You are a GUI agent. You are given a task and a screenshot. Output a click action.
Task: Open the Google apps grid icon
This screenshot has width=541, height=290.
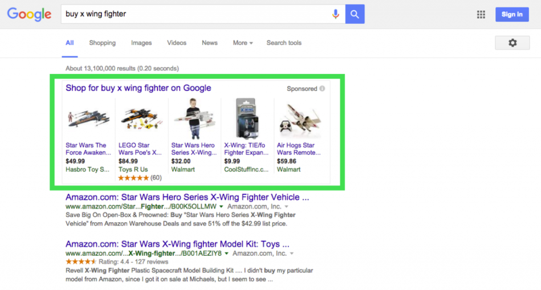481,14
